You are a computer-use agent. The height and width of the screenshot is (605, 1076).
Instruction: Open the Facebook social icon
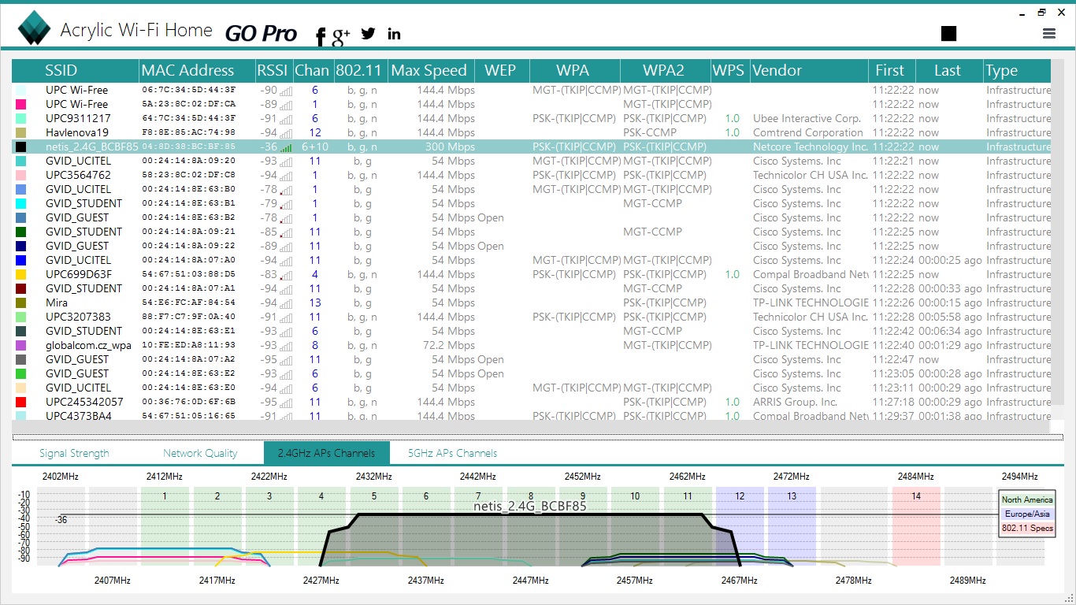tap(321, 35)
